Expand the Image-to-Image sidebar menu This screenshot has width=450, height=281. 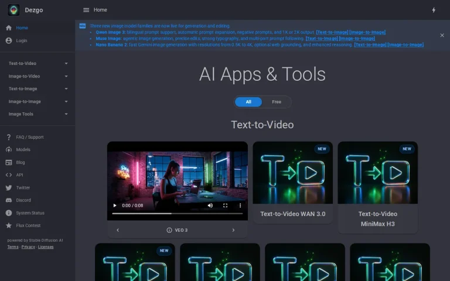click(37, 101)
